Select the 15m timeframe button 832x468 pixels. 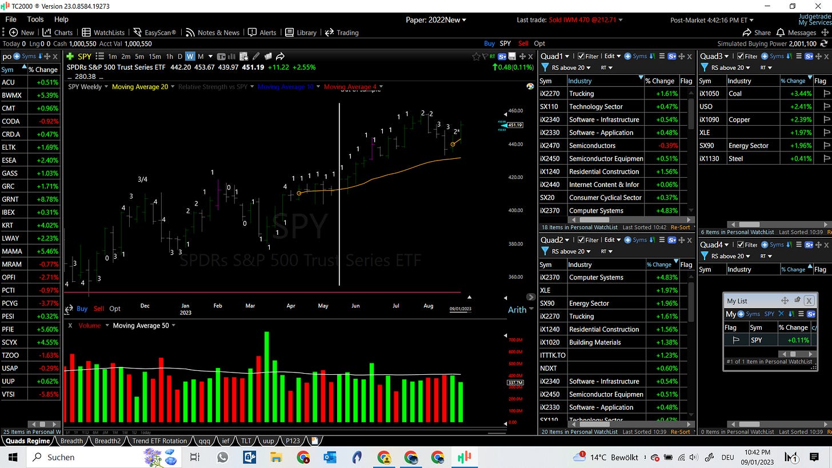155,56
